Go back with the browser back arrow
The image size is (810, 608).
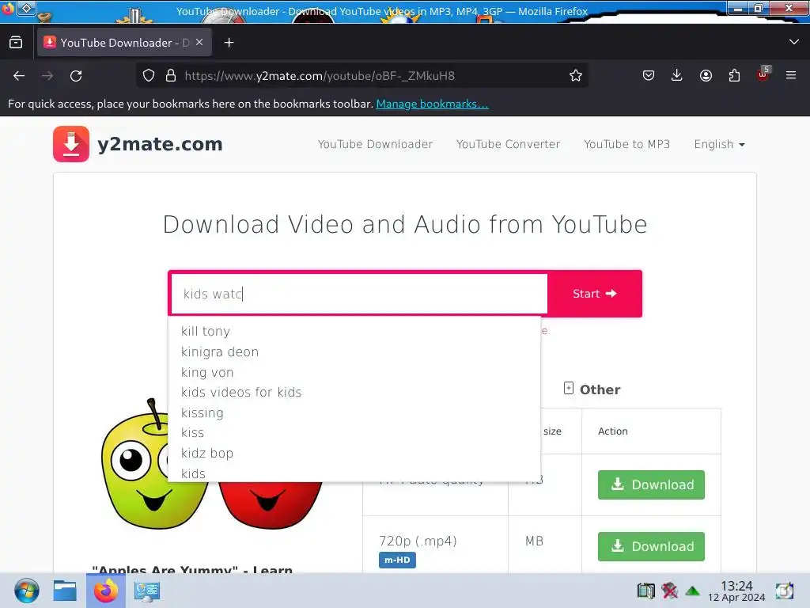click(19, 76)
